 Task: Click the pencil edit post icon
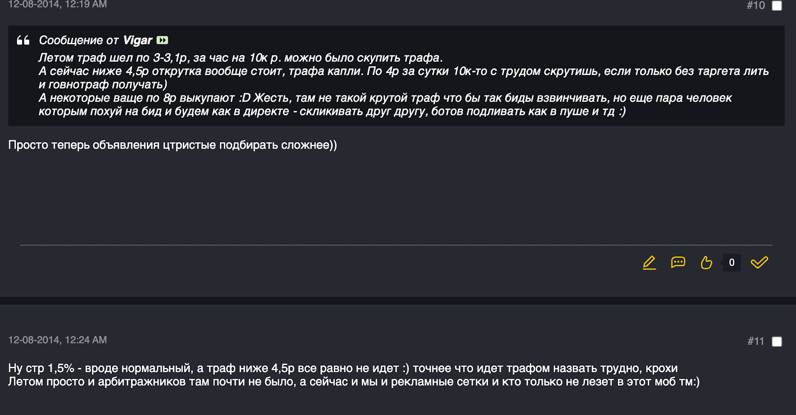pos(649,262)
